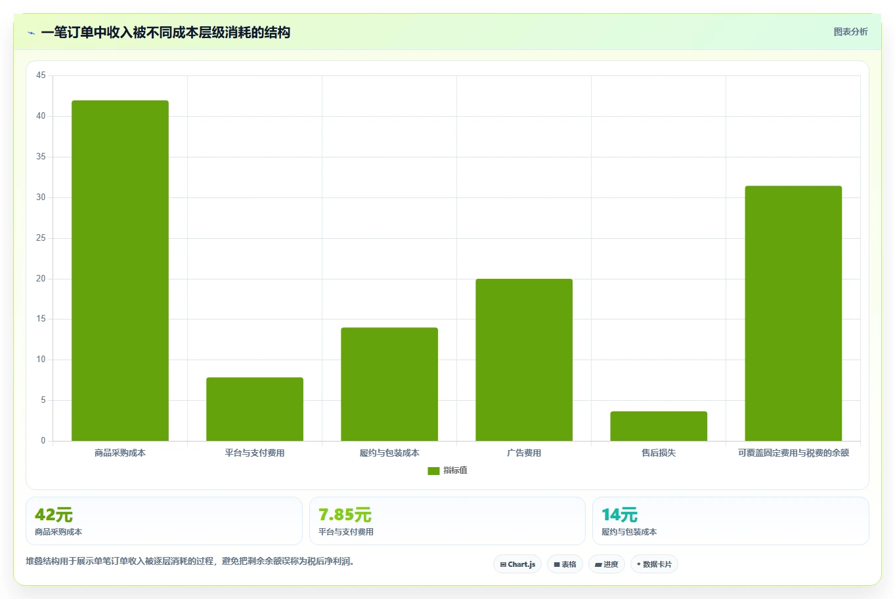Click the 广告费用 bar
Viewport: 895px width, 599px height.
coord(524,360)
